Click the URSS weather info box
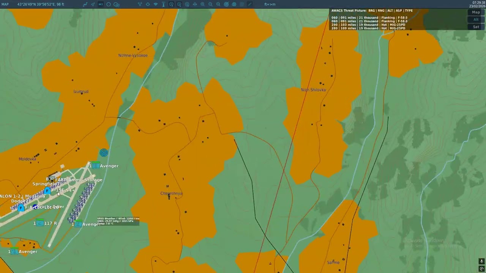 point(118,221)
